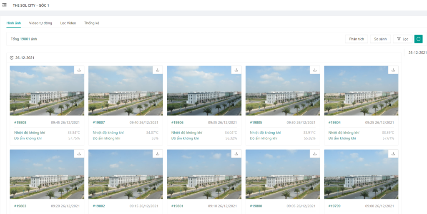Image resolution: width=427 pixels, height=214 pixels.
Task: Click the #19800 image ID link
Action: pyautogui.click(x=256, y=206)
